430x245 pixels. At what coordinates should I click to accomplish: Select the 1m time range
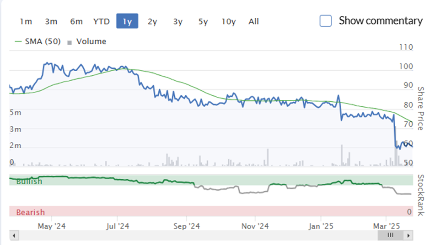tap(26, 21)
